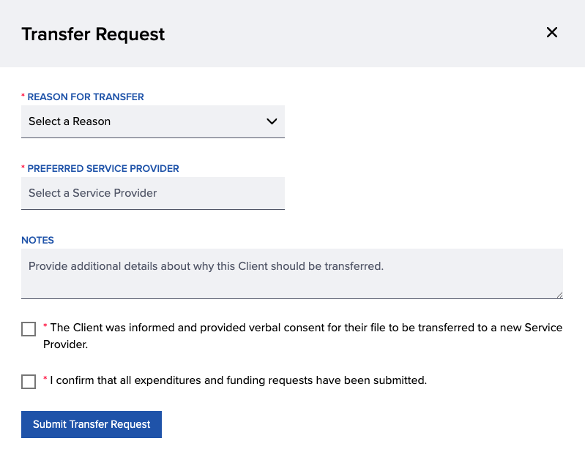This screenshot has width=585, height=460.
Task: Click the red asterisk beside Reason for Transfer
Action: (x=23, y=96)
